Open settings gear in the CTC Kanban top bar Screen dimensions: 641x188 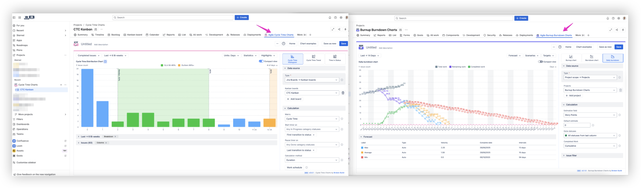click(x=341, y=17)
